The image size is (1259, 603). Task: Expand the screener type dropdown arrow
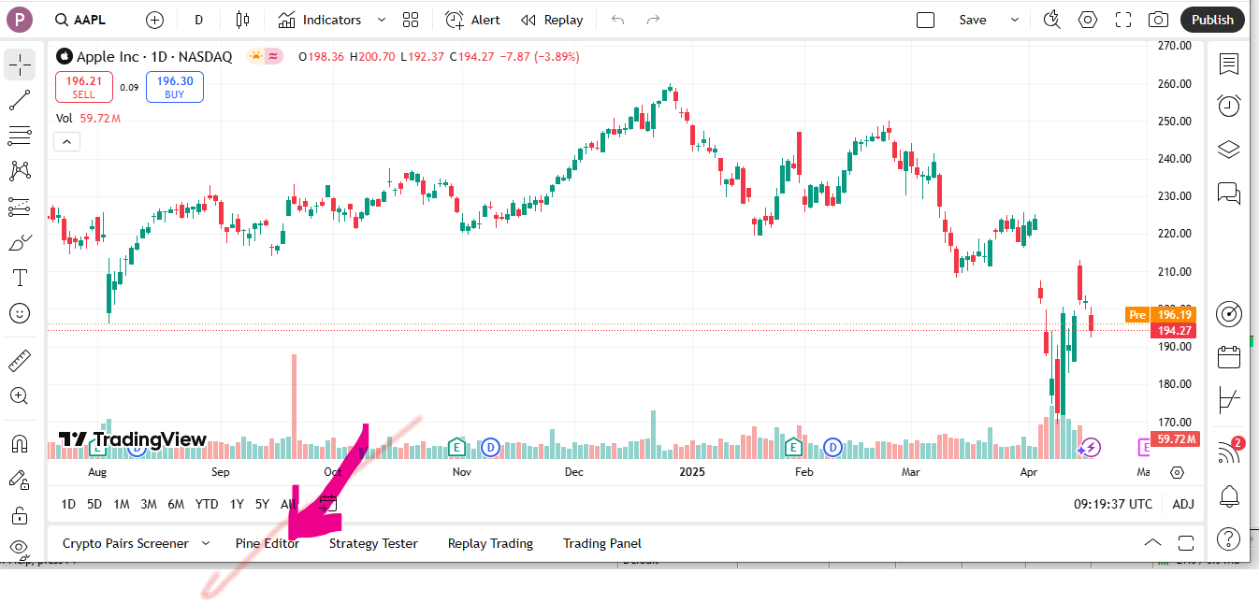point(206,543)
